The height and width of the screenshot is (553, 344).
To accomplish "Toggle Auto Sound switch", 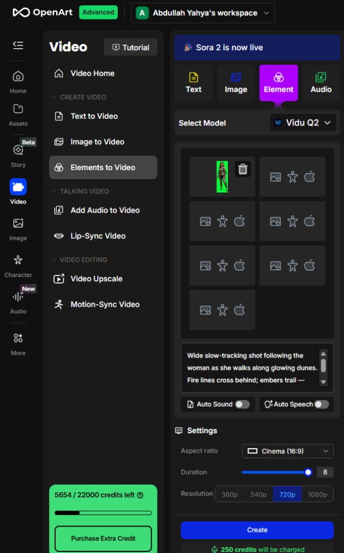I will coord(242,404).
